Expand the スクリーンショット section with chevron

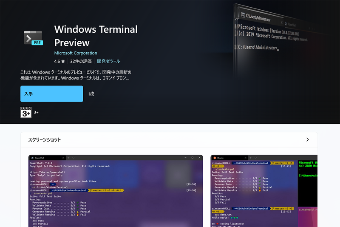[307, 139]
